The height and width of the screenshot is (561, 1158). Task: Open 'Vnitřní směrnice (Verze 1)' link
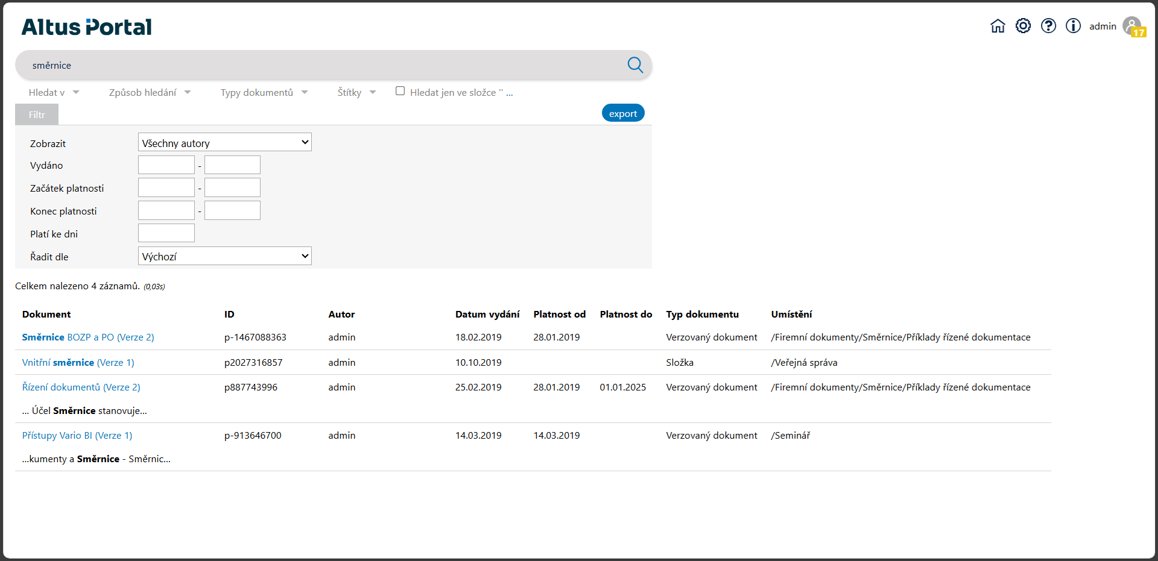coord(78,363)
